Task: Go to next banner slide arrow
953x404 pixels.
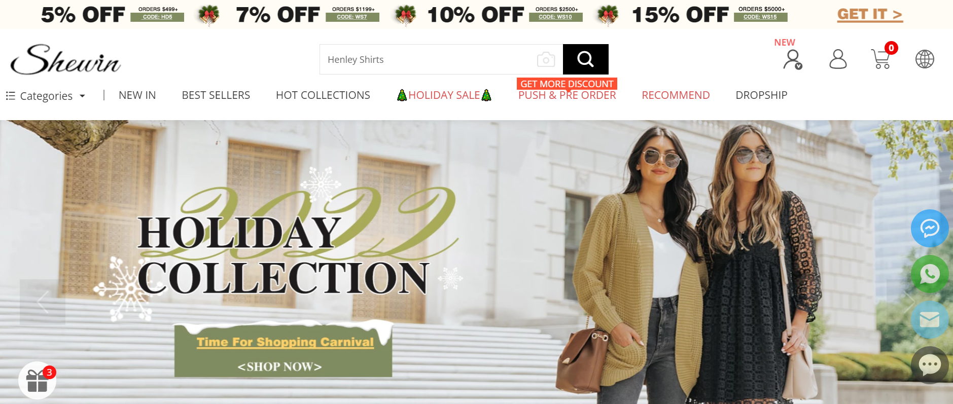Action: [909, 302]
